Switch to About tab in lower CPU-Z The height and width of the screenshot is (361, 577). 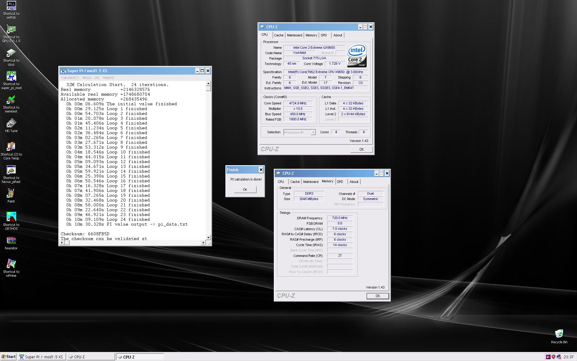[x=354, y=182]
